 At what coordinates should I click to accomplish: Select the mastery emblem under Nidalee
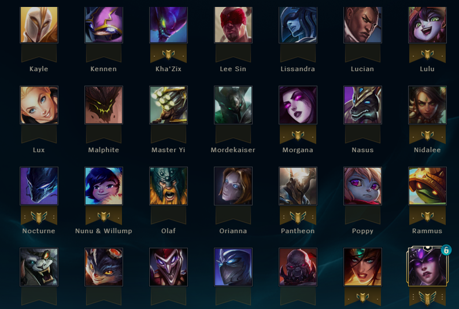click(x=427, y=135)
